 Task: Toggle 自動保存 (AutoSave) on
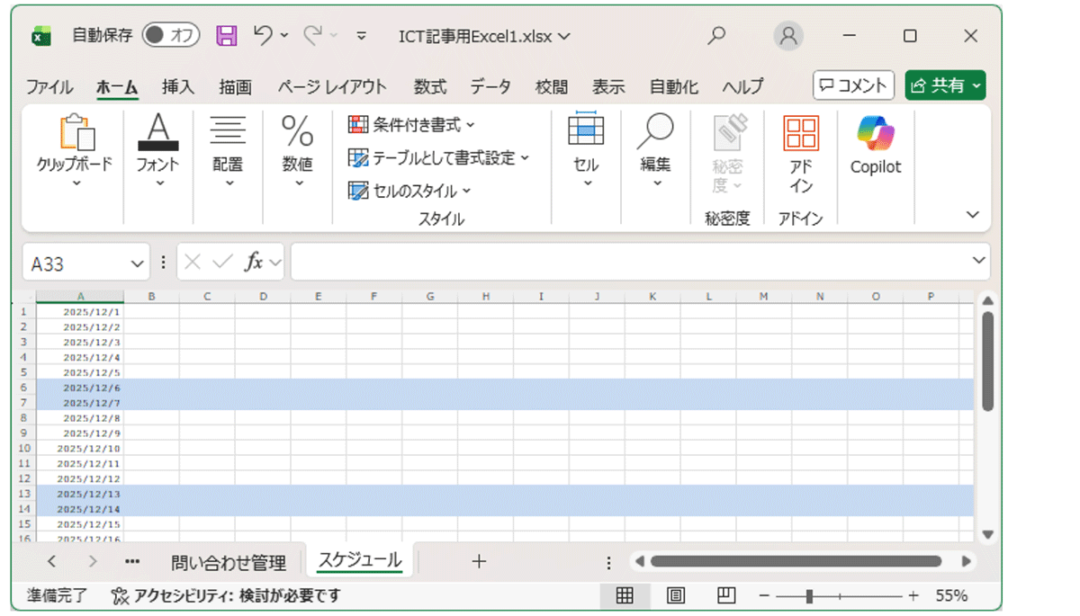pyautogui.click(x=173, y=35)
